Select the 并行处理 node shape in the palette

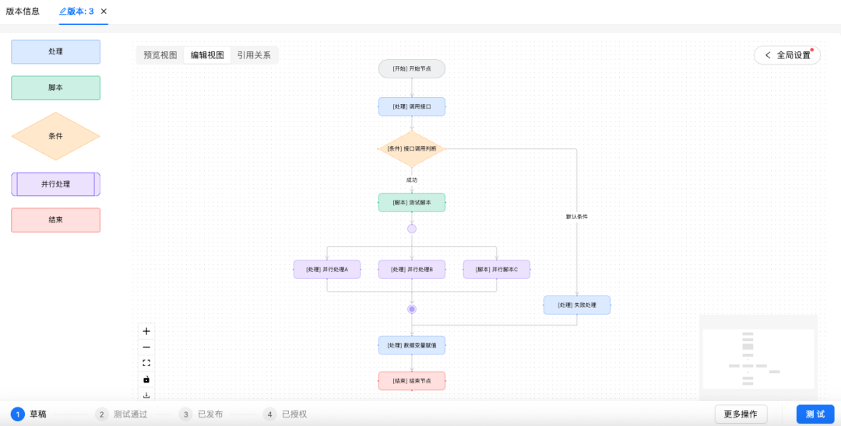(x=56, y=184)
